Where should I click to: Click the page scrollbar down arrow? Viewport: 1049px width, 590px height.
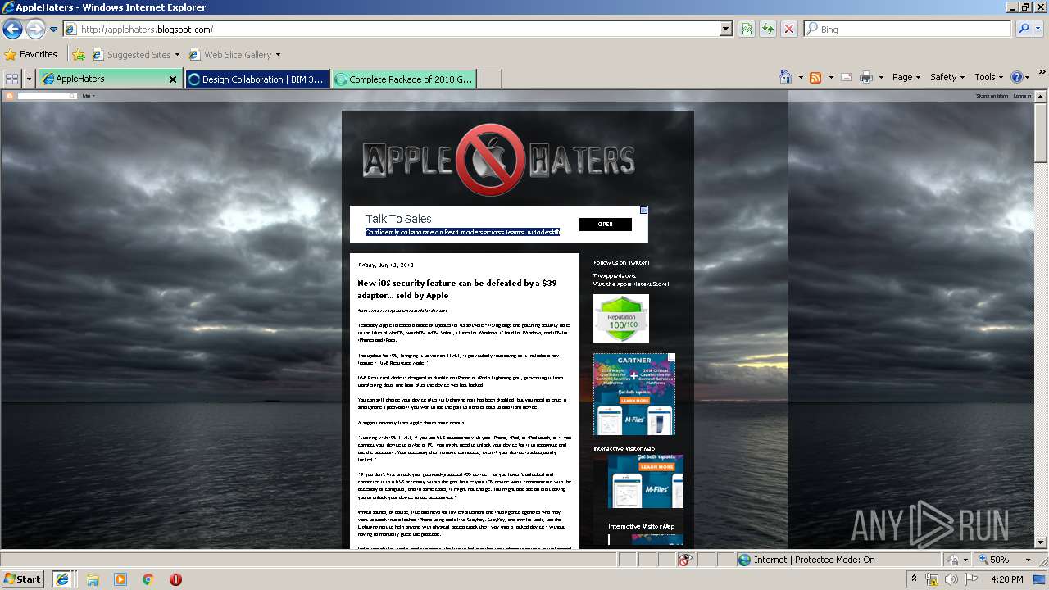1041,542
